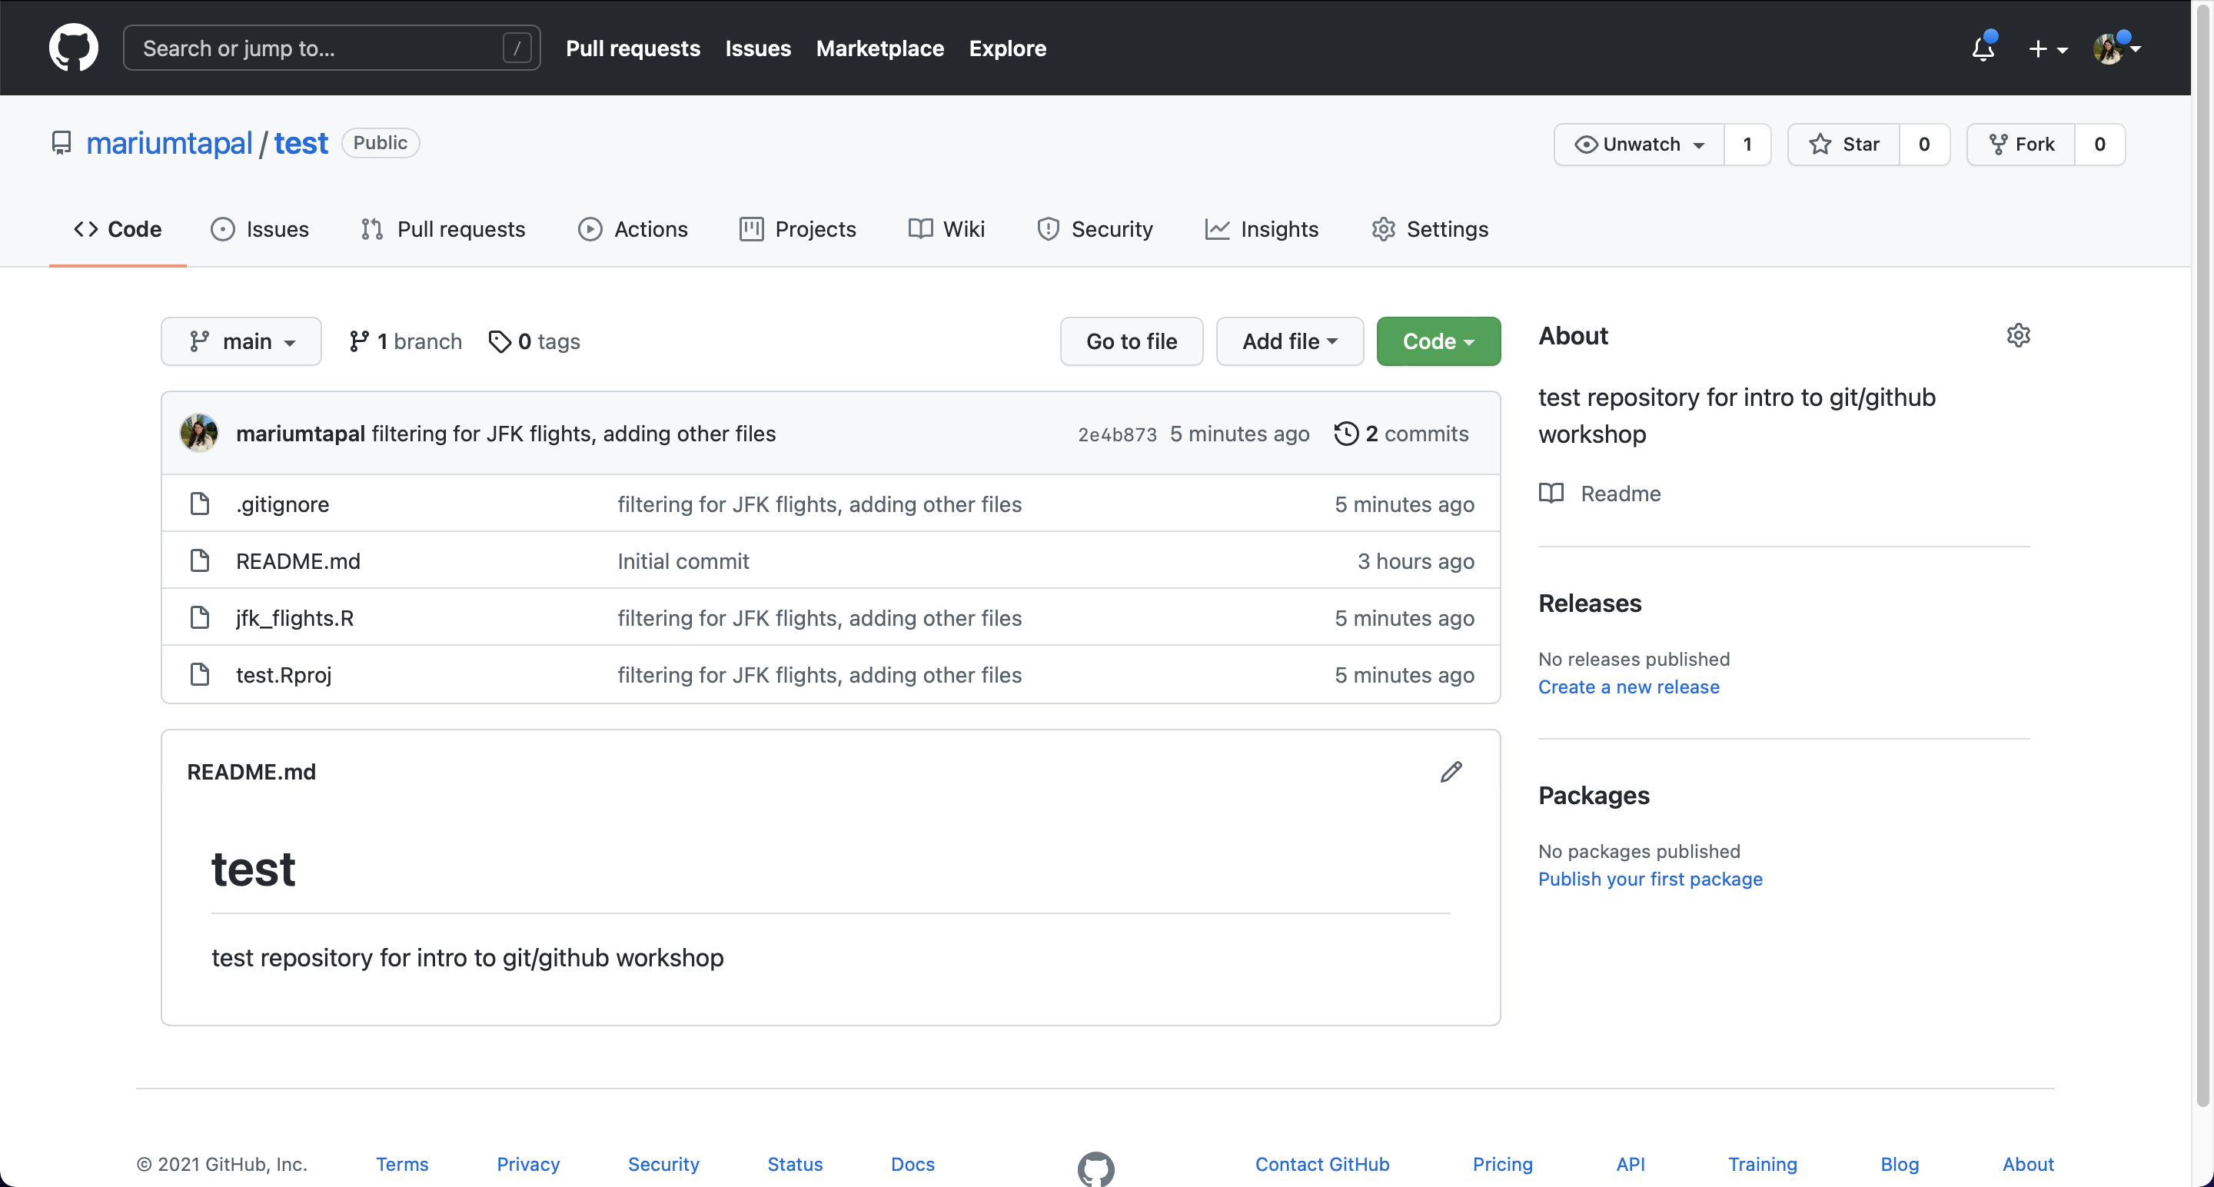The image size is (2214, 1187).
Task: Open Explore in top header
Action: tap(1007, 48)
